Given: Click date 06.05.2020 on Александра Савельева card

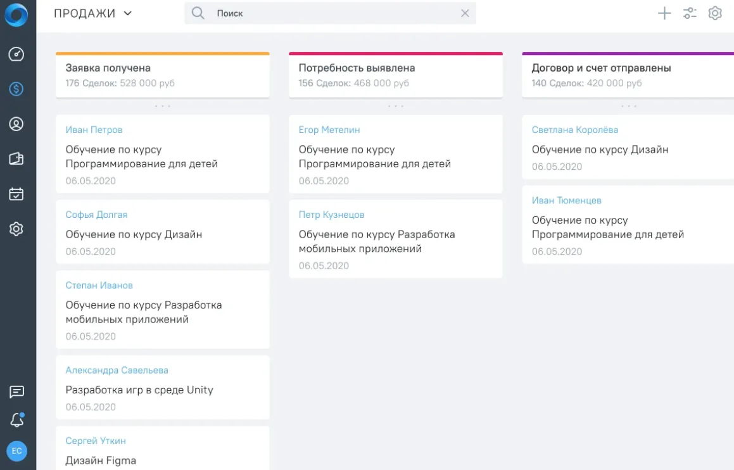Looking at the screenshot, I should [91, 407].
